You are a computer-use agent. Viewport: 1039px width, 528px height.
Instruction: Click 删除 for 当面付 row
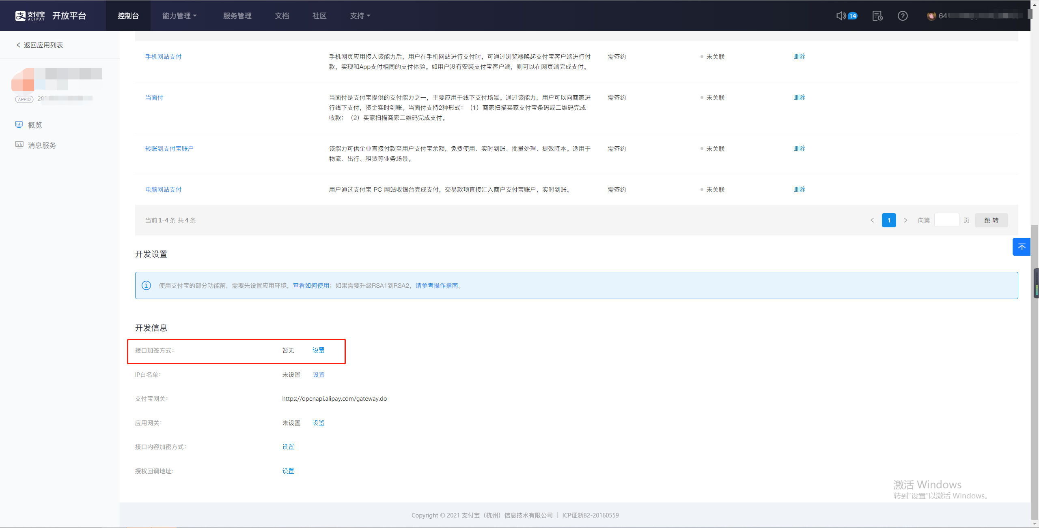[799, 97]
